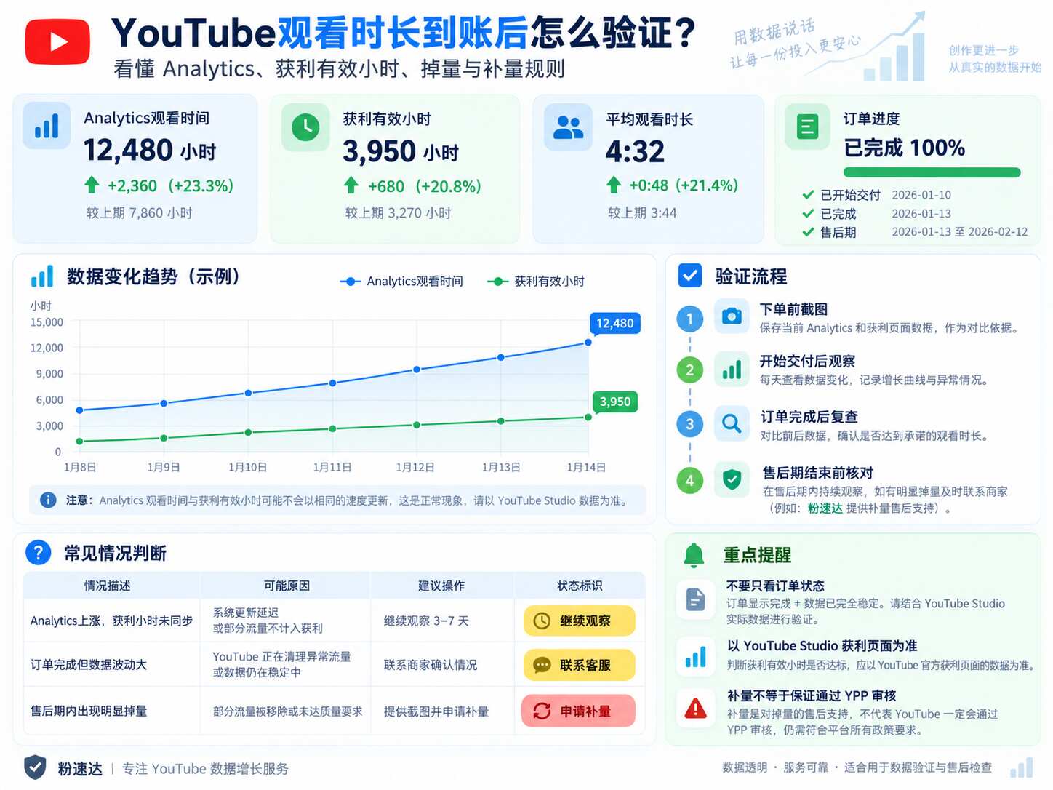The height and width of the screenshot is (790, 1053).
Task: Click the '较上期 7,860 小时' comparison text
Action: pos(139,213)
